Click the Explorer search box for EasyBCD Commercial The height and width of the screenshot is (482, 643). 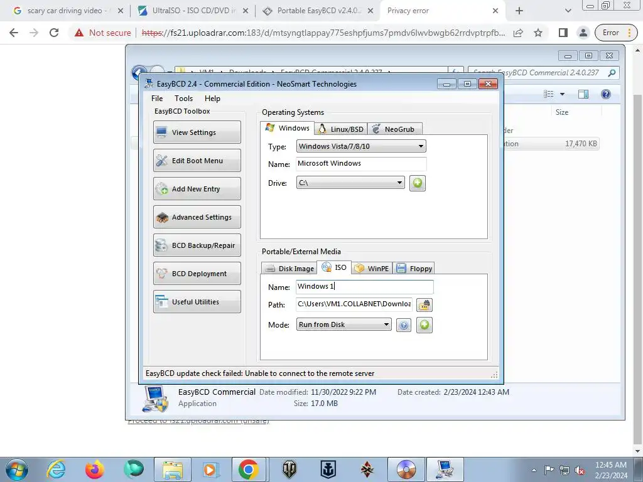543,73
